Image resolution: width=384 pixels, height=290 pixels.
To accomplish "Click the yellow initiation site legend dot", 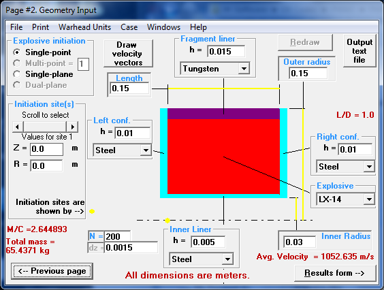I will coord(92,211).
